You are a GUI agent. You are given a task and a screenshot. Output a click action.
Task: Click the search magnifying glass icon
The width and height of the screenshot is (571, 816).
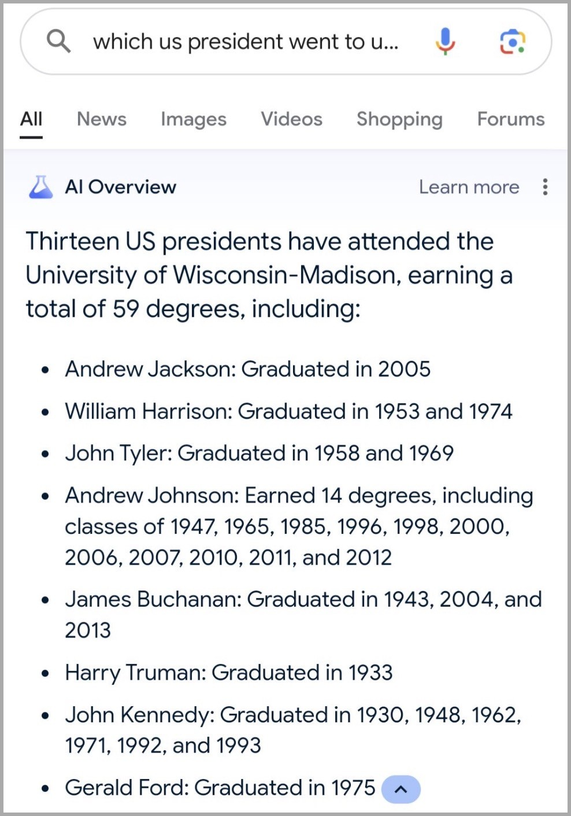coord(58,42)
